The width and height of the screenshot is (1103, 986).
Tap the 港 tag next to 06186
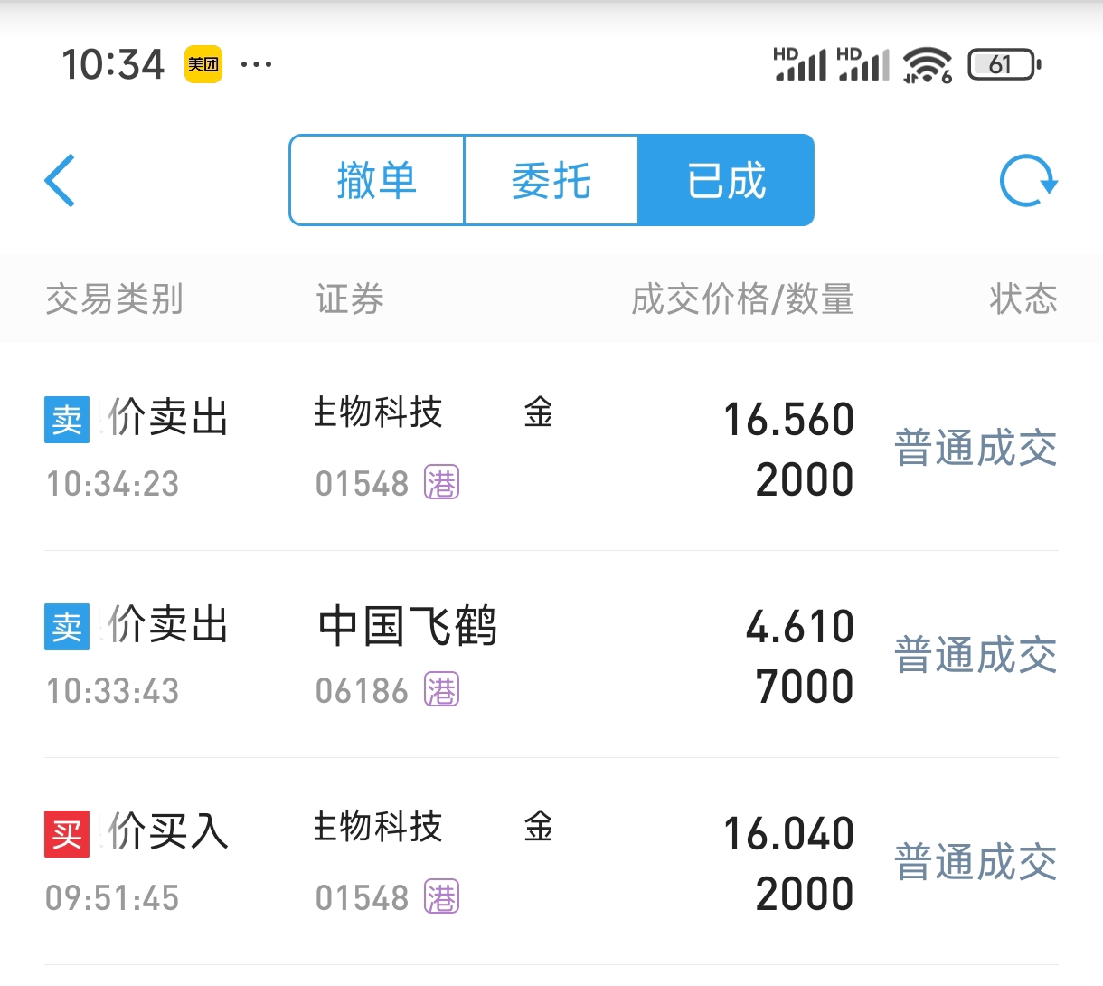441,691
